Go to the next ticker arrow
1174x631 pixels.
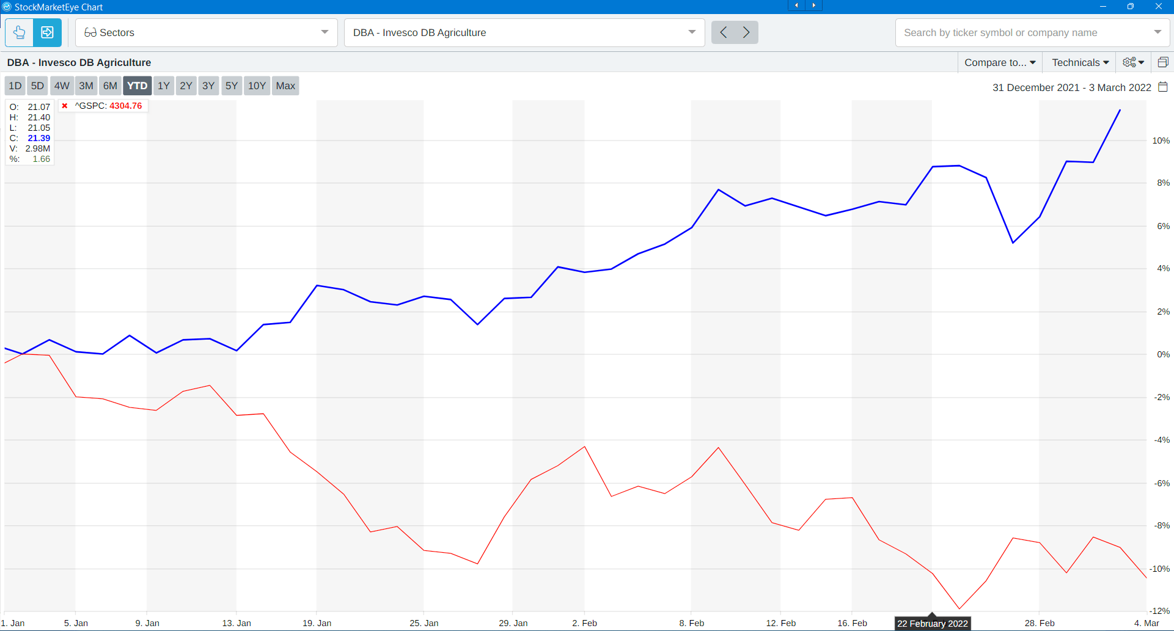[746, 32]
